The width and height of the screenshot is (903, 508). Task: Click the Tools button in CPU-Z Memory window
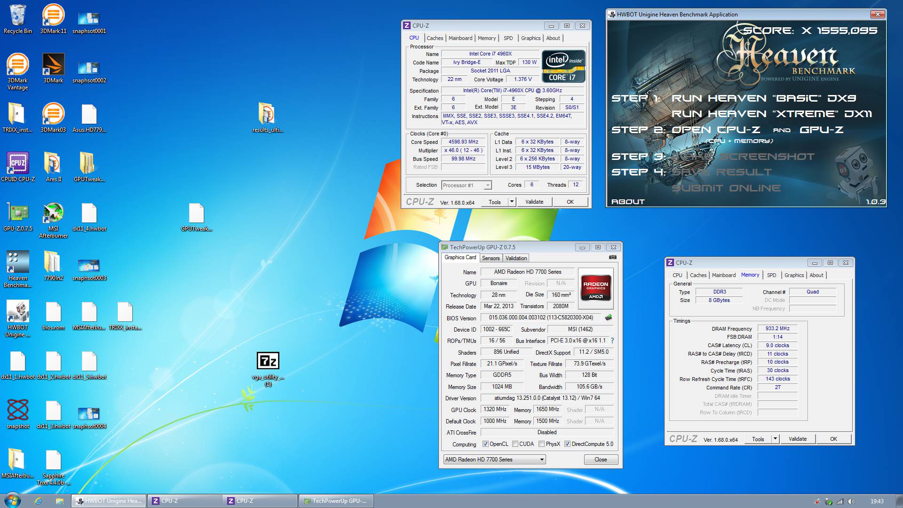[758, 439]
